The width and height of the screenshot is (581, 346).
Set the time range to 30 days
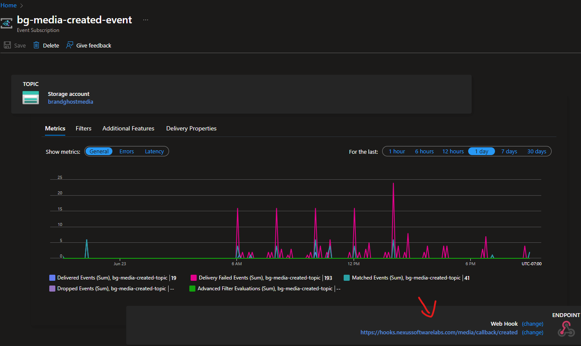537,152
